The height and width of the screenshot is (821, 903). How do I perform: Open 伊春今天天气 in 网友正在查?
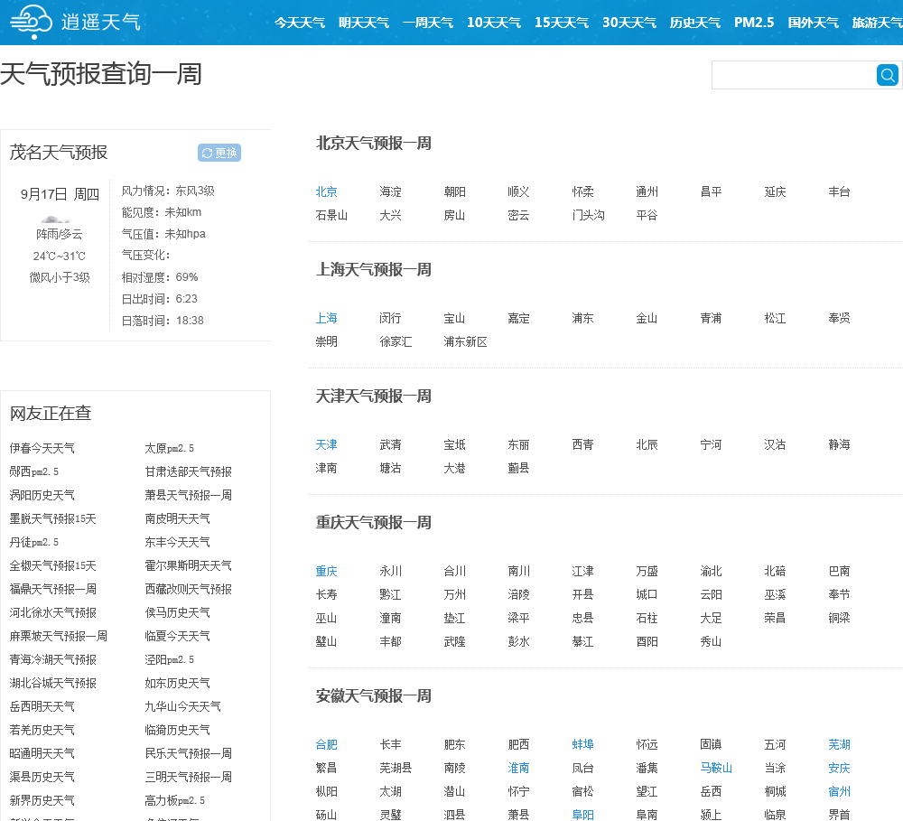click(42, 448)
